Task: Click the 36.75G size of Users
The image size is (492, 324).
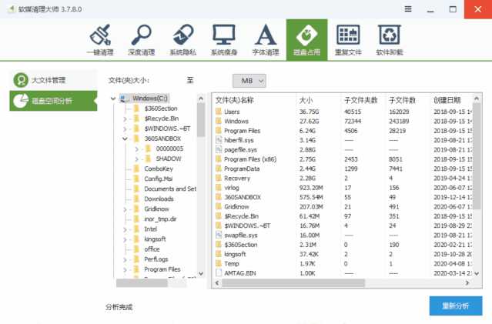Action: pos(309,112)
